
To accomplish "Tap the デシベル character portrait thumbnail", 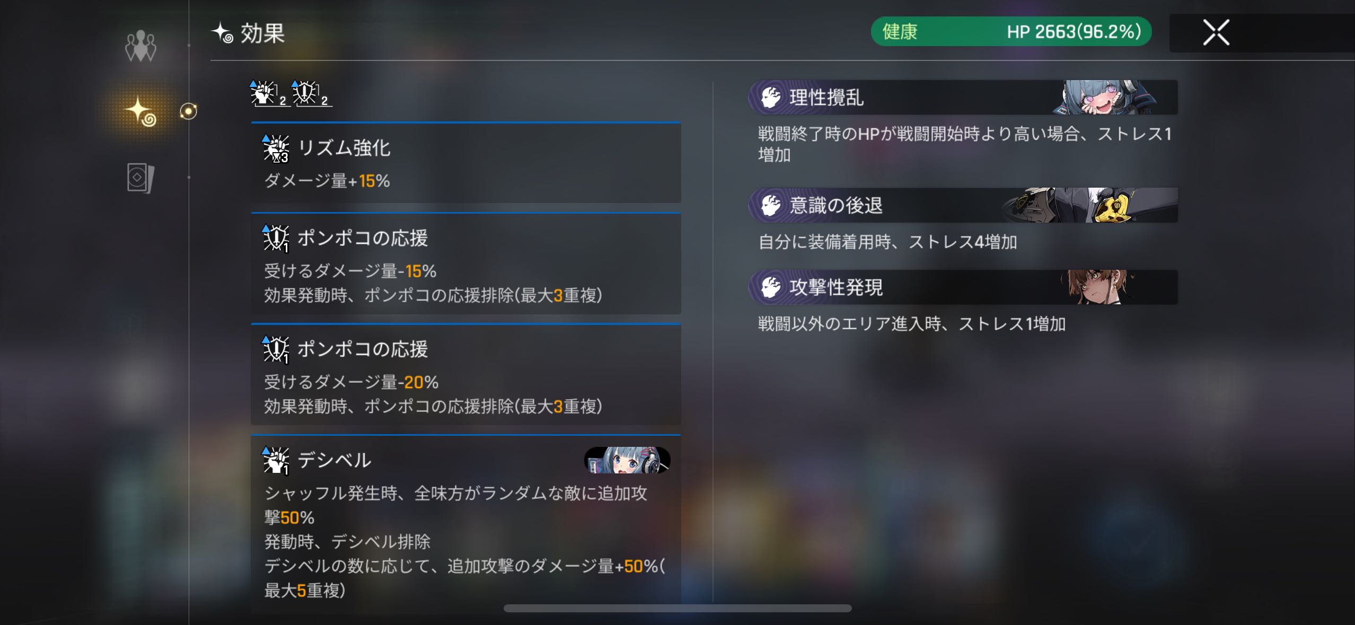I will click(627, 460).
